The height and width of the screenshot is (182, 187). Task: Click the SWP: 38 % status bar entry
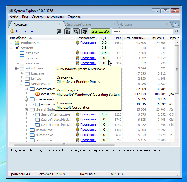[117, 174]
